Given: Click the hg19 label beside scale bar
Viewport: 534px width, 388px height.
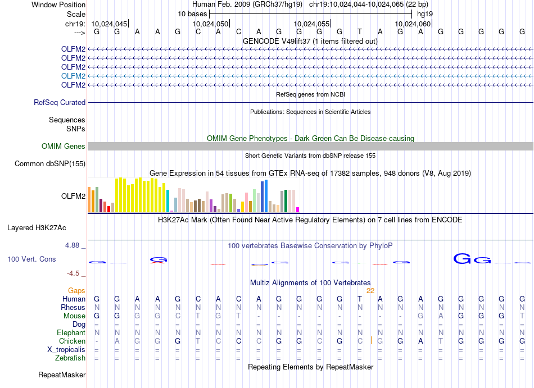Looking at the screenshot, I should (425, 14).
